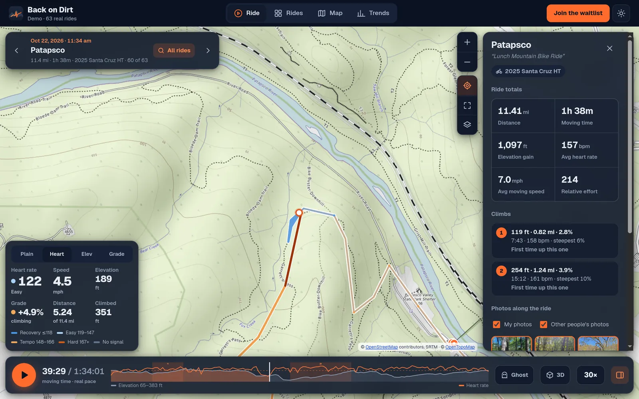
Task: Click the Easy 119–147 legend entry
Action: tap(75, 333)
